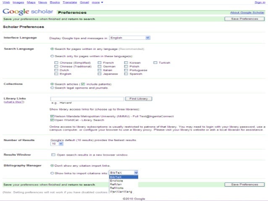The image size is (268, 201).
Task: Check the English search language checkbox
Action: coord(56,74)
